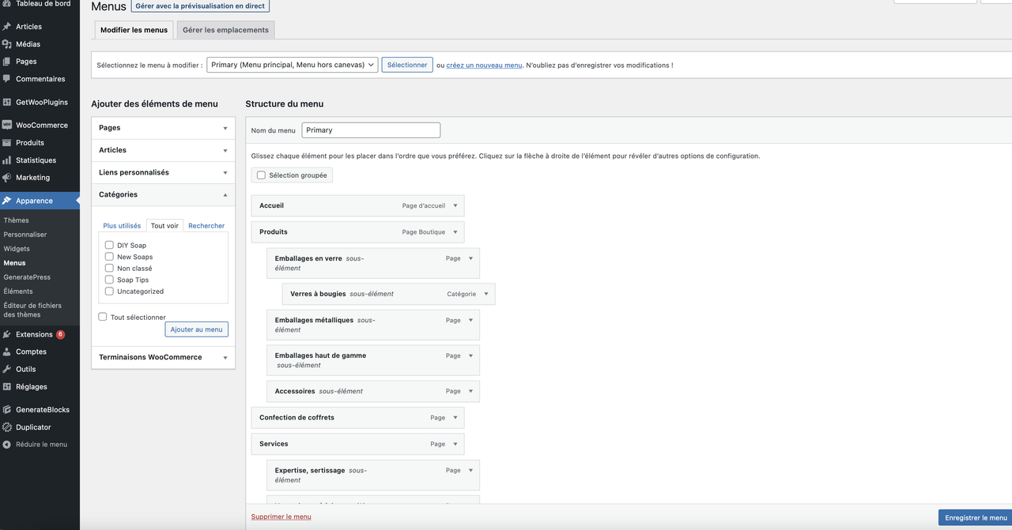Viewport: 1012px width, 530px height.
Task: Click the Tableau de bord icon
Action: (x=7, y=4)
